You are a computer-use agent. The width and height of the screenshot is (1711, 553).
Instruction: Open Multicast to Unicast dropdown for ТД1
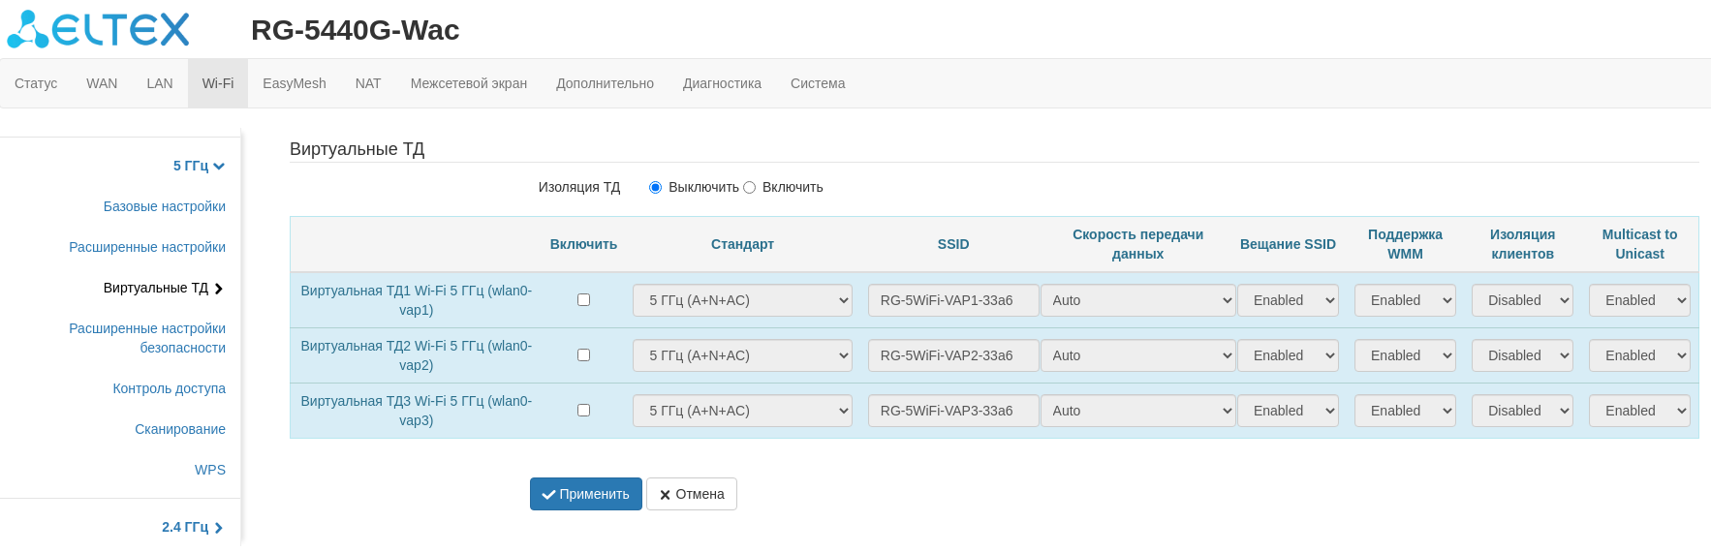click(1639, 300)
